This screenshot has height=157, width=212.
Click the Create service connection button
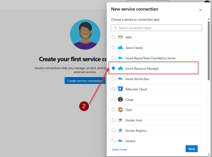coord(85,81)
